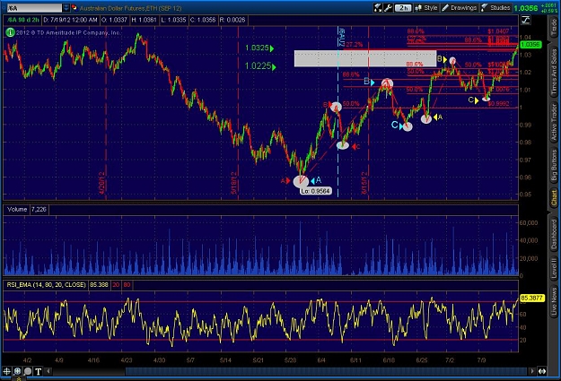Expand the symbol selector dropdown arrow

(x=66, y=8)
